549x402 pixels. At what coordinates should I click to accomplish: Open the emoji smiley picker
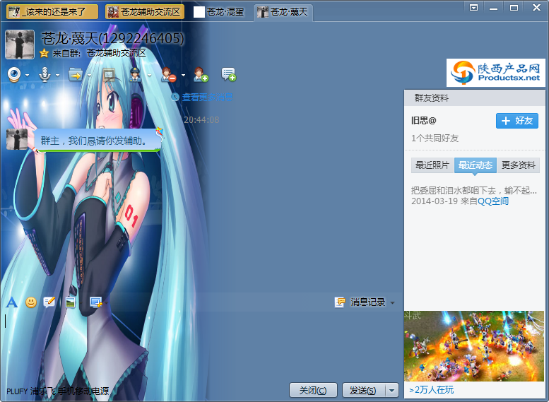(31, 302)
